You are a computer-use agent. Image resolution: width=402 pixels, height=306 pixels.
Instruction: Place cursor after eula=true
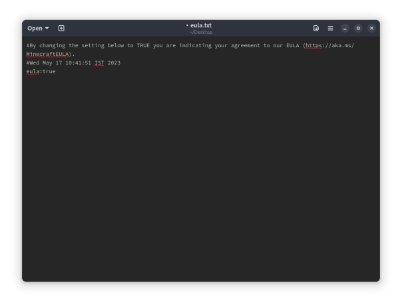click(57, 71)
